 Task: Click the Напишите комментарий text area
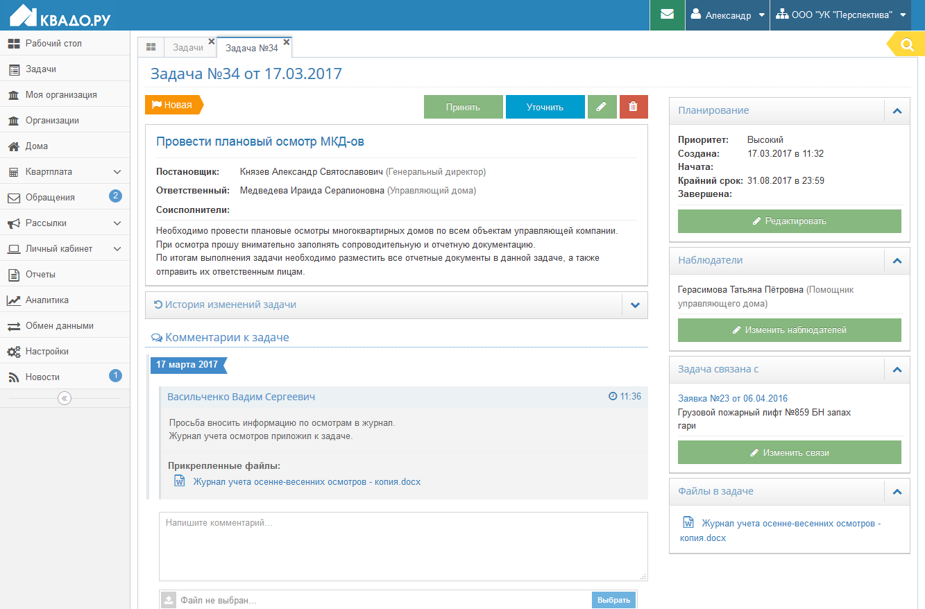click(403, 547)
